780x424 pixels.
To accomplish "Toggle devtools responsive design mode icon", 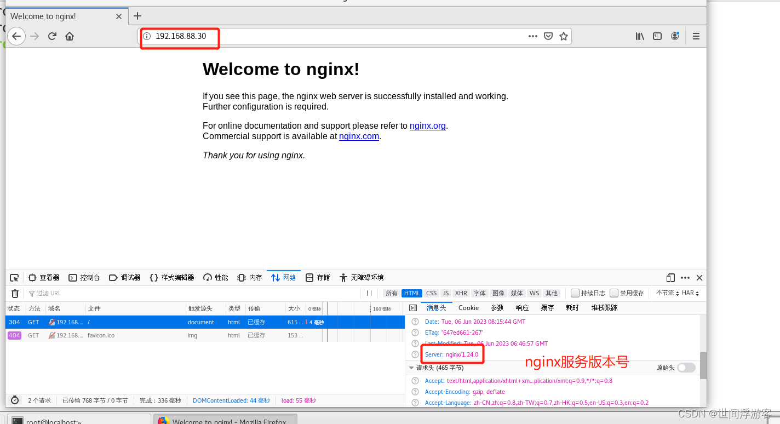I will click(x=670, y=278).
